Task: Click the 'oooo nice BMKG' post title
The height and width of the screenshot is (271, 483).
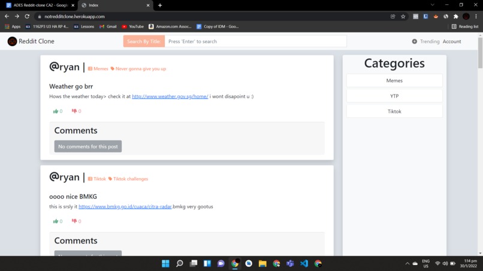Action: coord(73,197)
